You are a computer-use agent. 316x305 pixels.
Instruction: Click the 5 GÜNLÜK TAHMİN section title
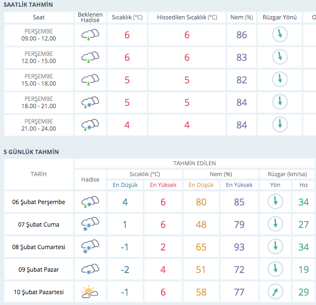[31, 152]
